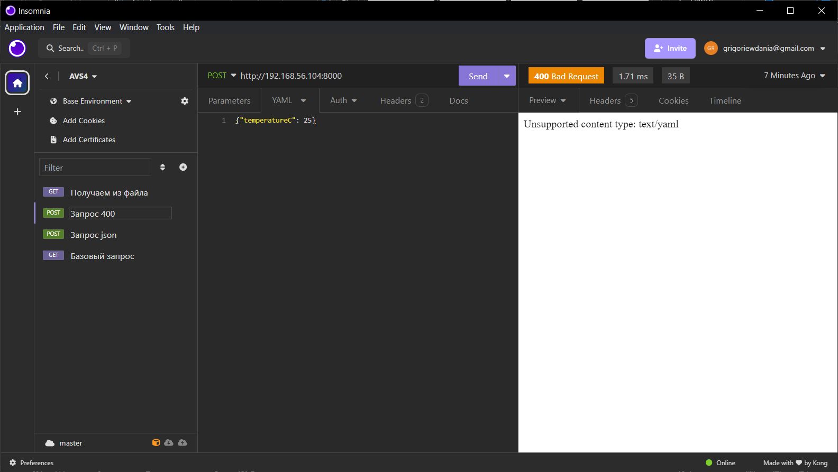Open the View menu
The height and width of the screenshot is (472, 838).
pos(103,27)
